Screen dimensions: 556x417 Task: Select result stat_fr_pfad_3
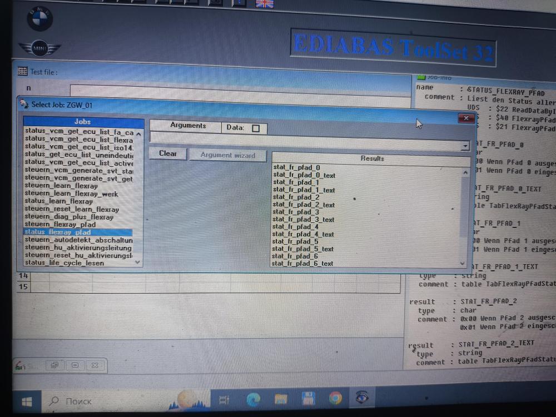296,212
